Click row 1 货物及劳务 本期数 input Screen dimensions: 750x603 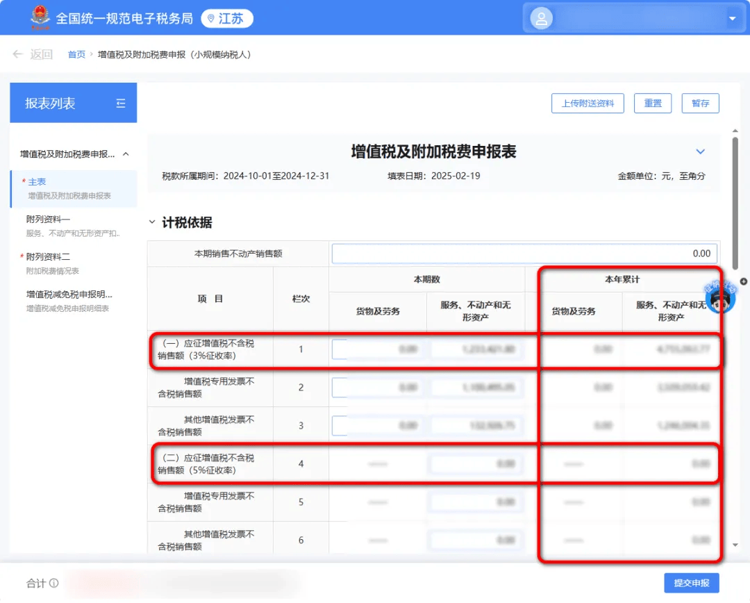pos(377,349)
